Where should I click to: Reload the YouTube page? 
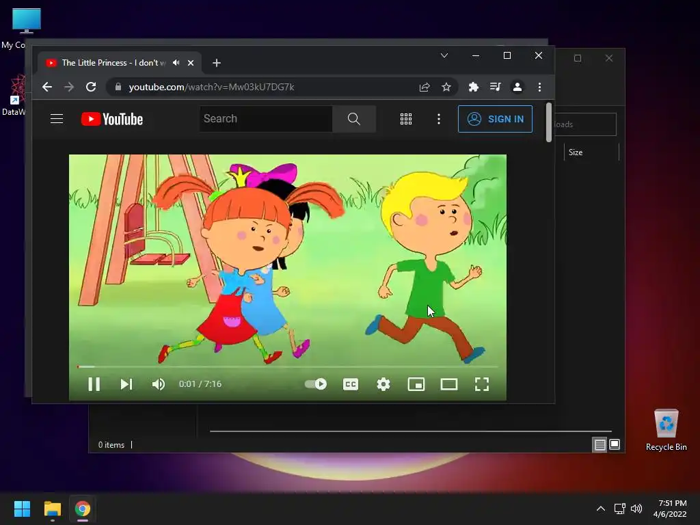(x=91, y=87)
